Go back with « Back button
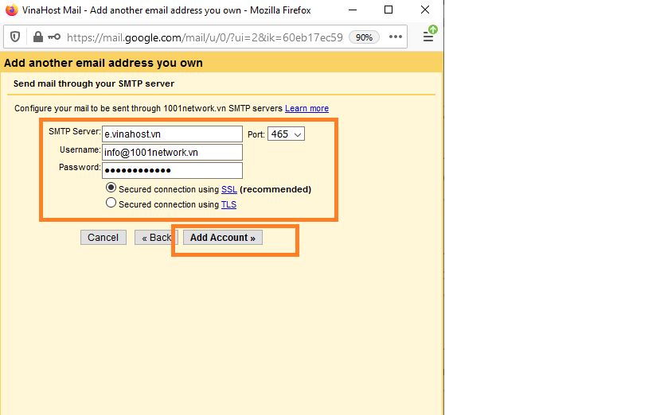The width and height of the screenshot is (652, 415). tap(156, 238)
